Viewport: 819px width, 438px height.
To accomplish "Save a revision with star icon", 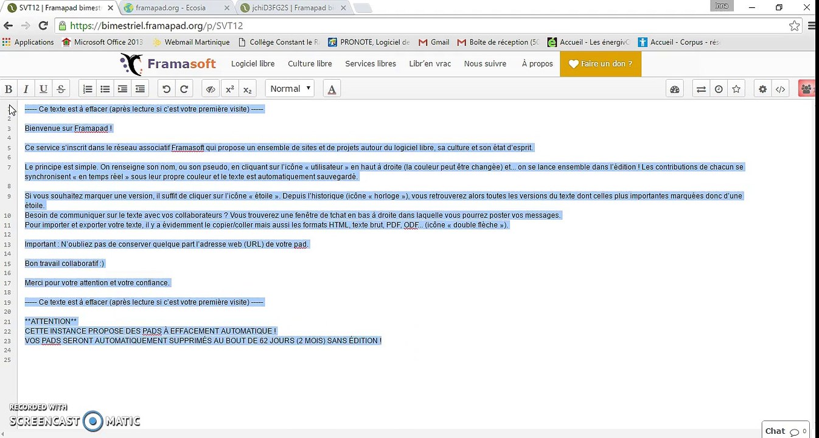I will click(736, 89).
